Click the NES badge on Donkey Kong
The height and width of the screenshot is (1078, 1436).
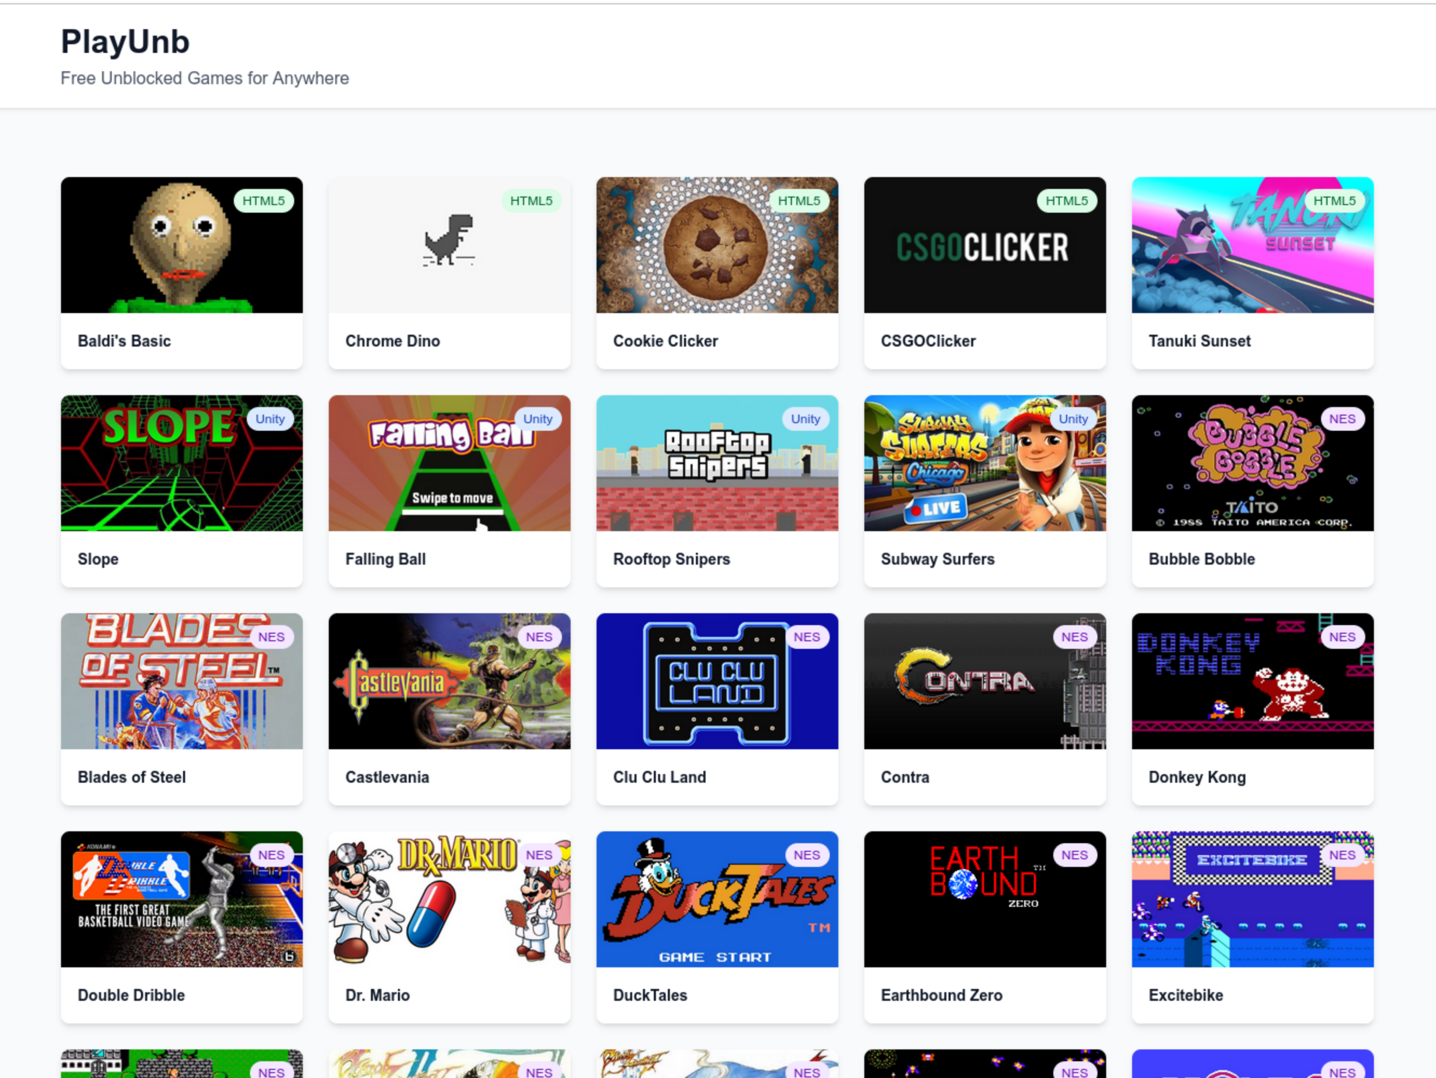pyautogui.click(x=1343, y=638)
